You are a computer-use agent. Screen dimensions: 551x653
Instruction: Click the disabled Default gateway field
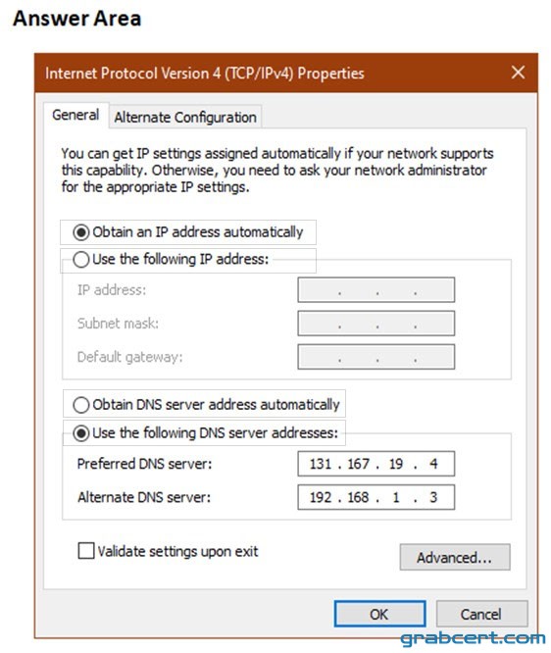[x=376, y=357]
